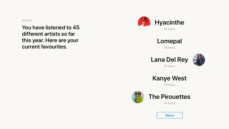This screenshot has height=129, width=229.
Task: Click the Lana Del Rey name
Action: [x=169, y=60]
